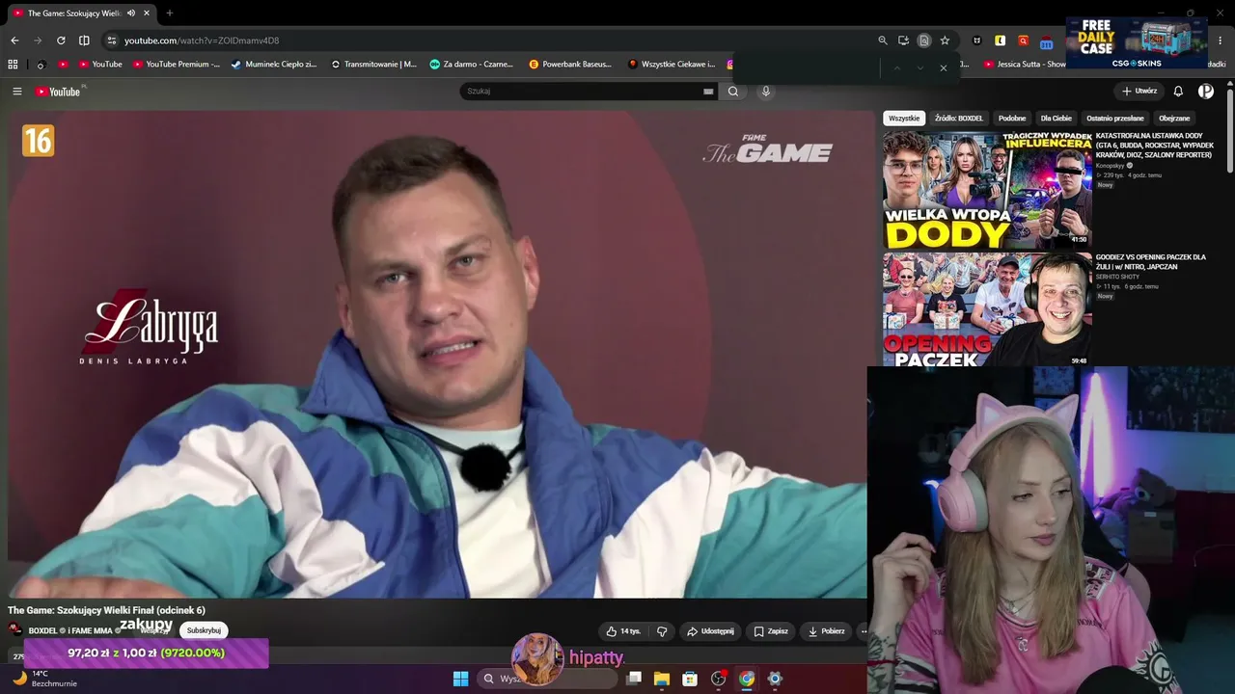Screen dimensions: 1235x694
Task: Start voice search with the microphone
Action: coord(766,92)
